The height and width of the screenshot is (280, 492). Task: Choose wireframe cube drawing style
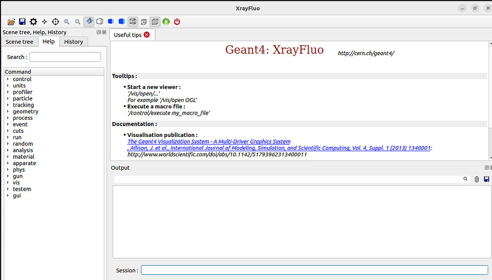point(133,21)
